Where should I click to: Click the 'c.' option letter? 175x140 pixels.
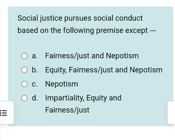35,84
